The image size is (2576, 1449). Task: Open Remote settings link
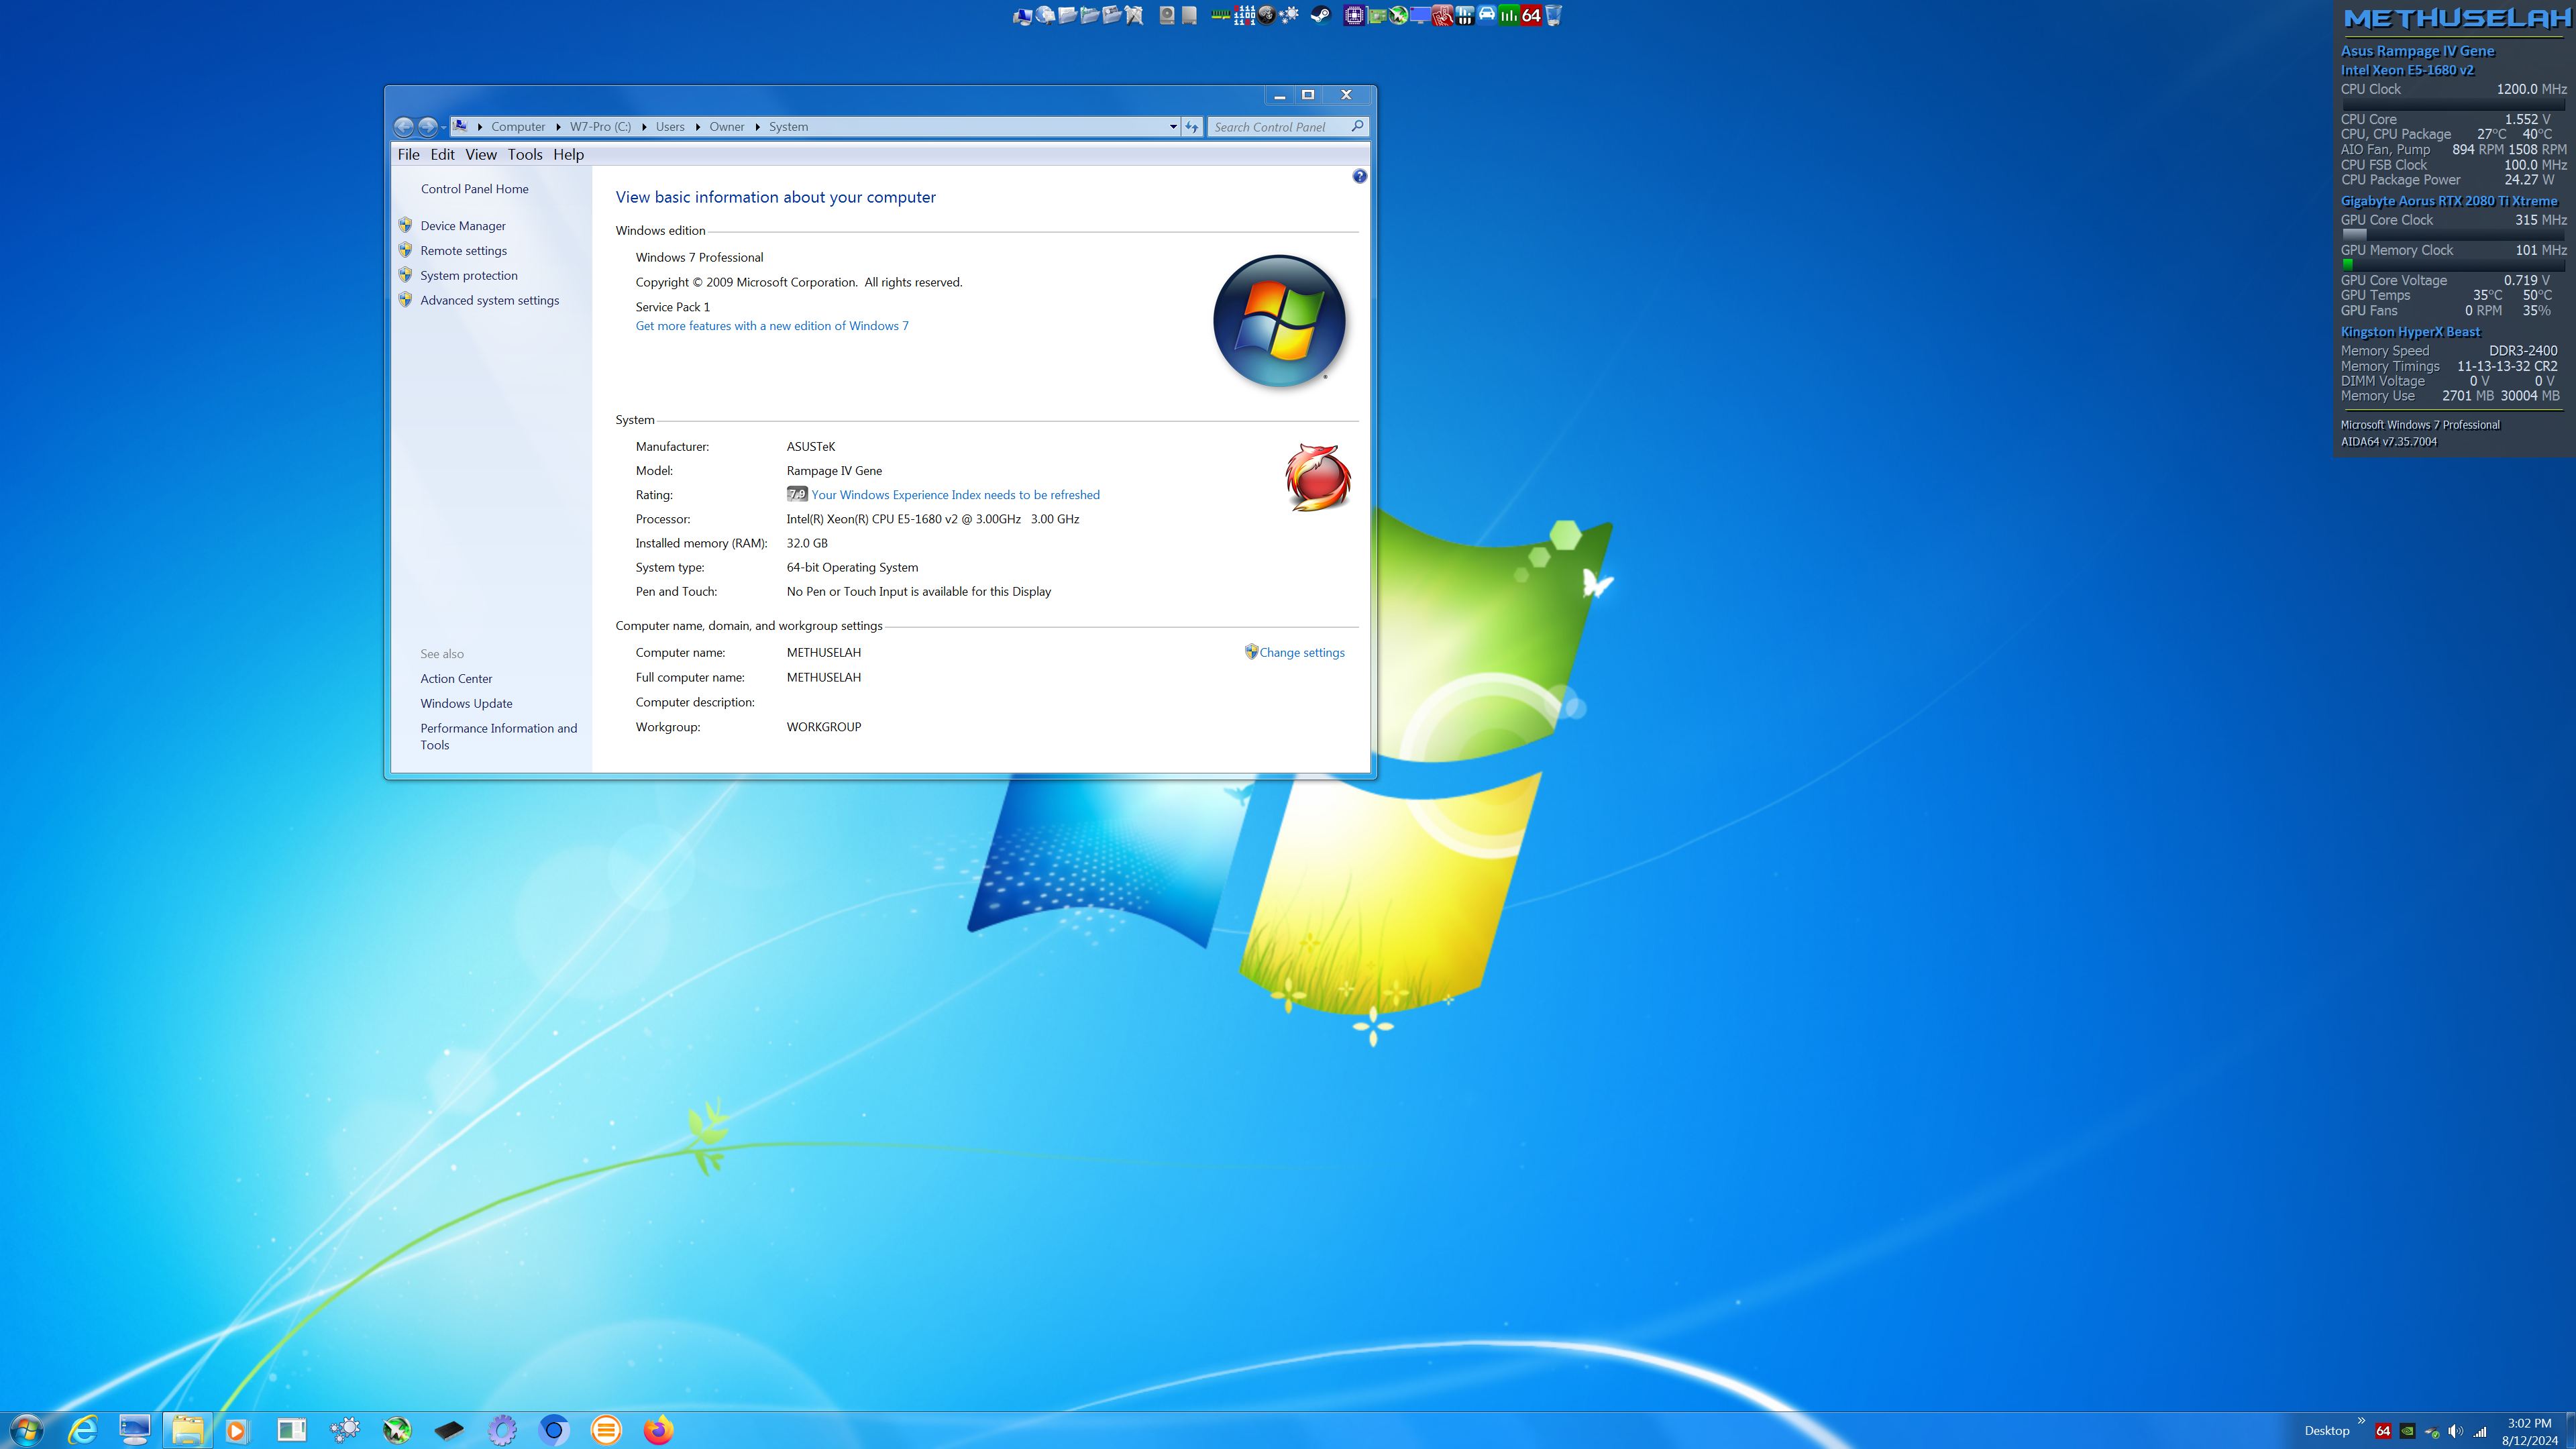(x=463, y=251)
